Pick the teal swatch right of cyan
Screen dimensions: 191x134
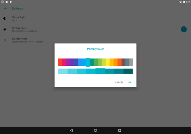[92, 62]
